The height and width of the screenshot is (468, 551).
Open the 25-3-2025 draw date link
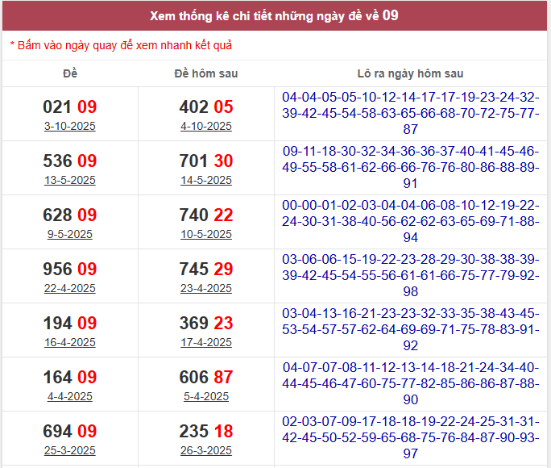(x=69, y=450)
